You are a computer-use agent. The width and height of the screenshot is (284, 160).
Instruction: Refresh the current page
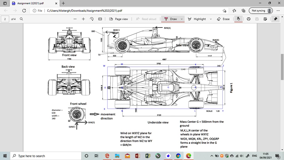(x=24, y=11)
